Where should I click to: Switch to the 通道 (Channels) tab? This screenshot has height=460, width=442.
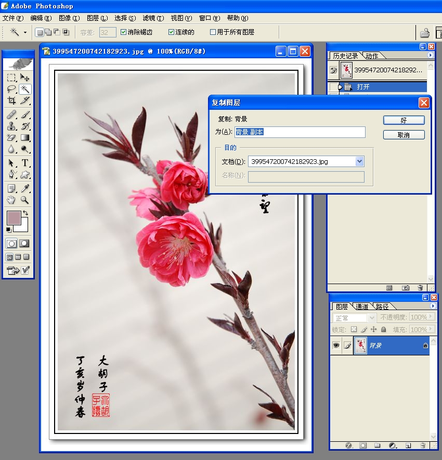click(x=362, y=306)
